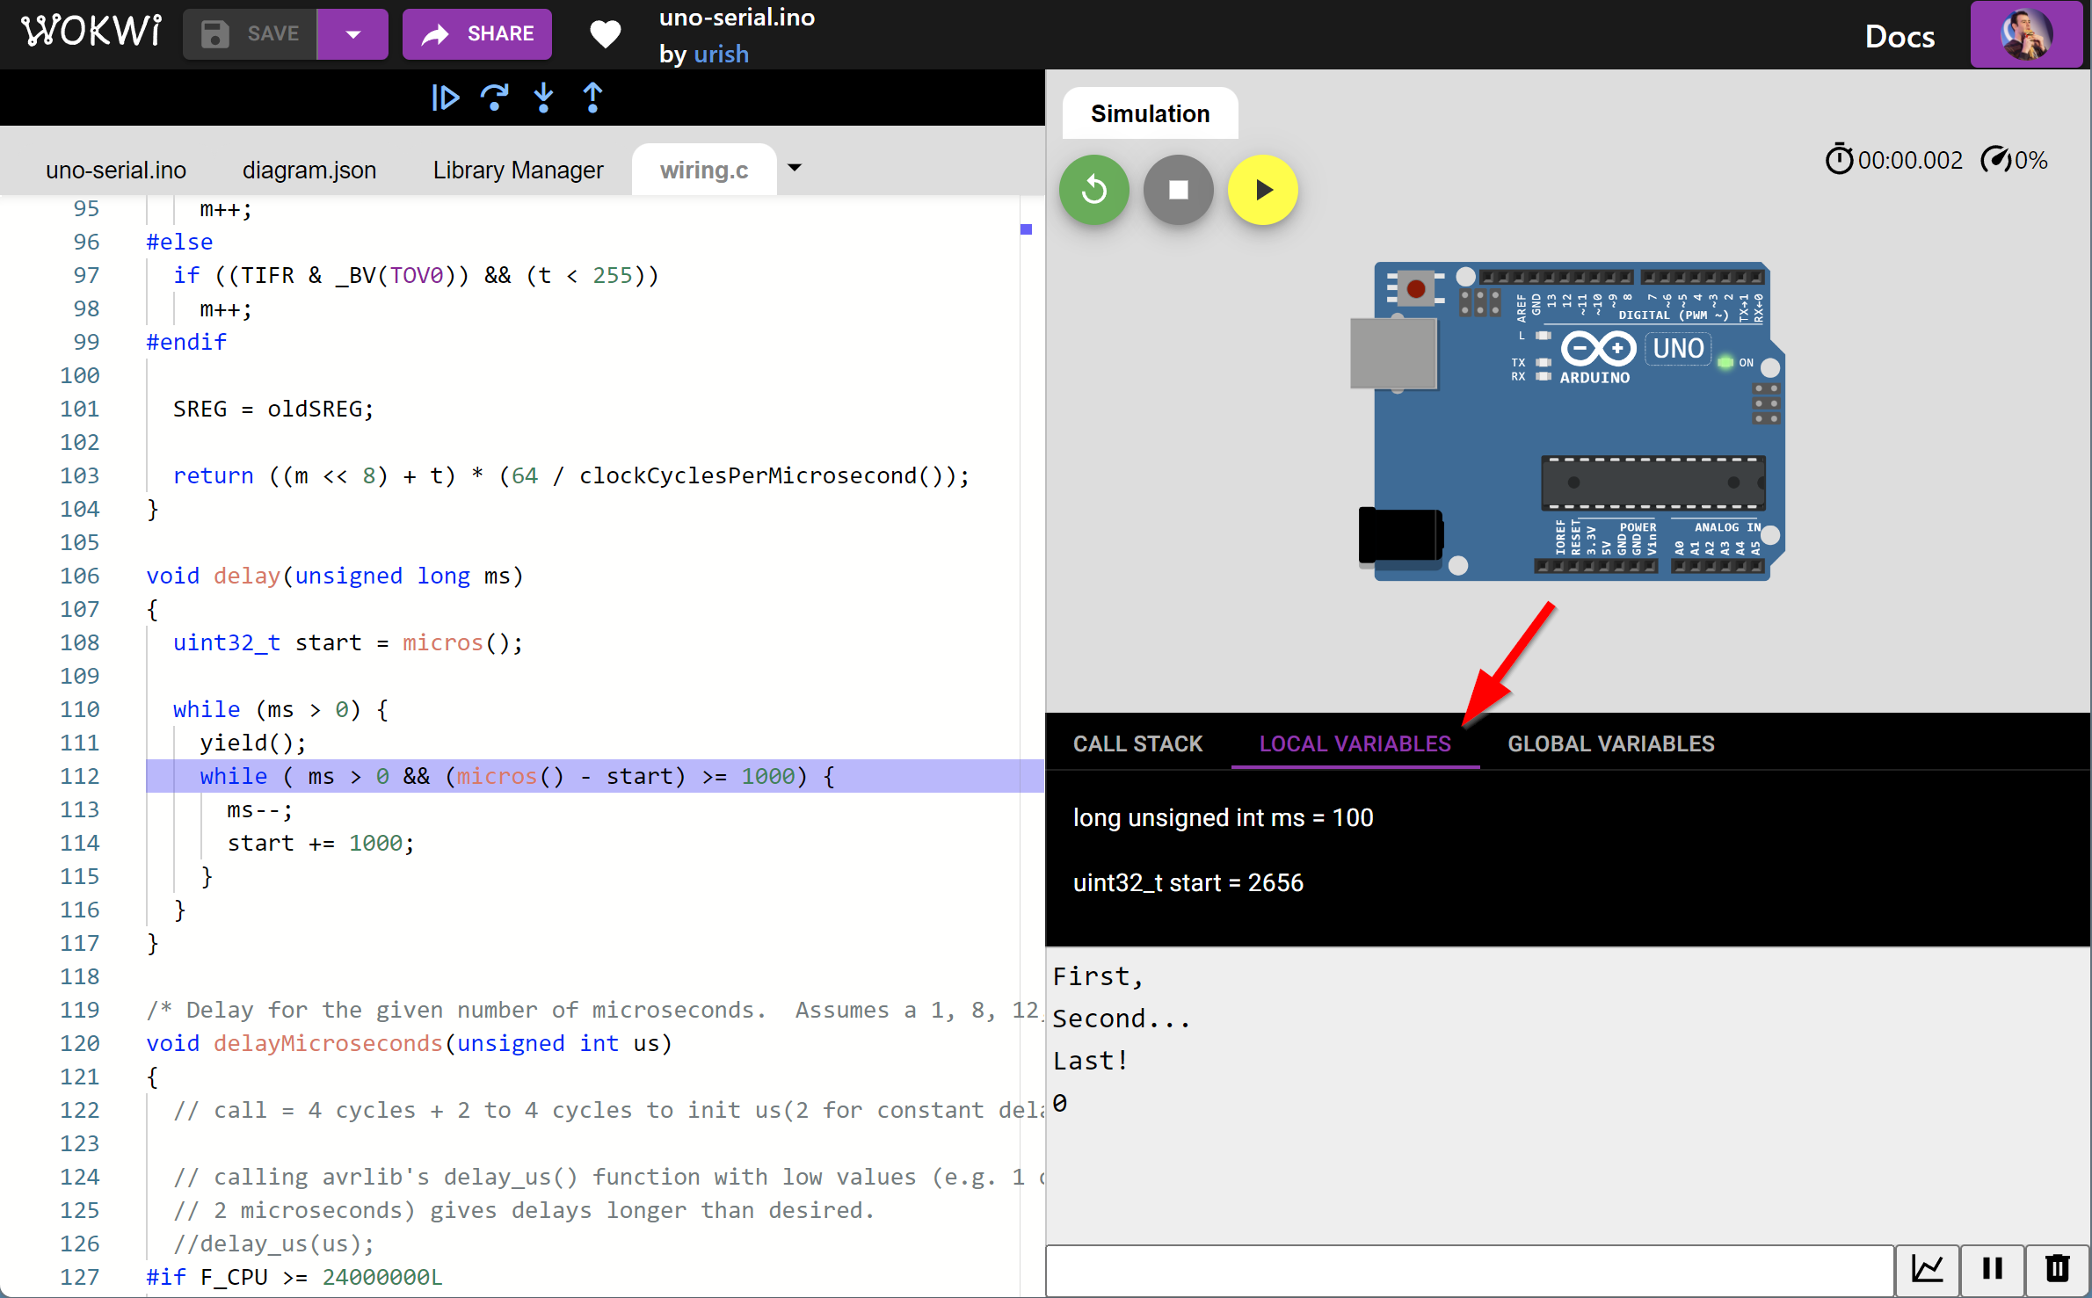Open the urish profile link
Viewport: 2092px width, 1298px height.
click(721, 54)
